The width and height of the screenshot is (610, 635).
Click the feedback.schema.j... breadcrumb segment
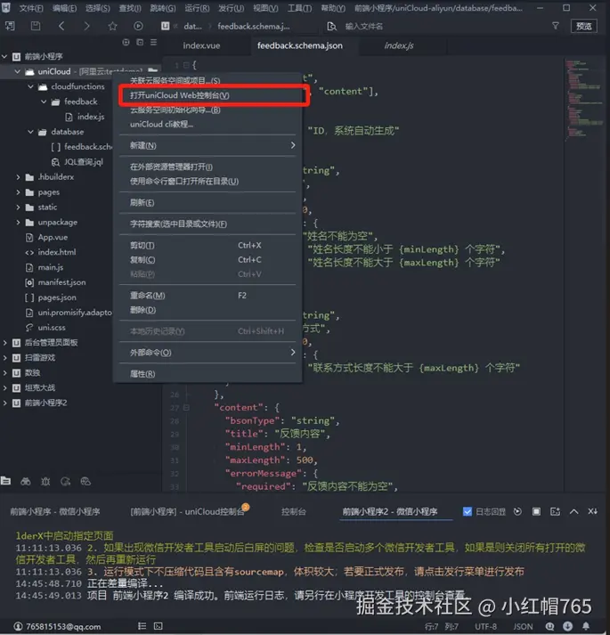tap(254, 27)
